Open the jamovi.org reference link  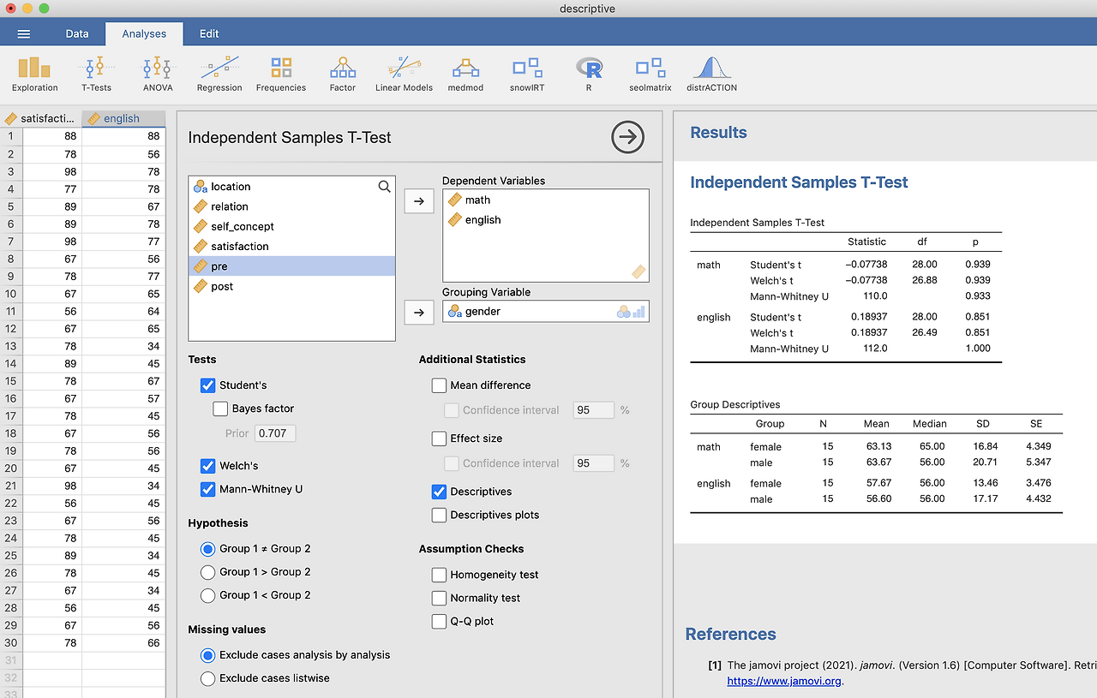tap(785, 681)
